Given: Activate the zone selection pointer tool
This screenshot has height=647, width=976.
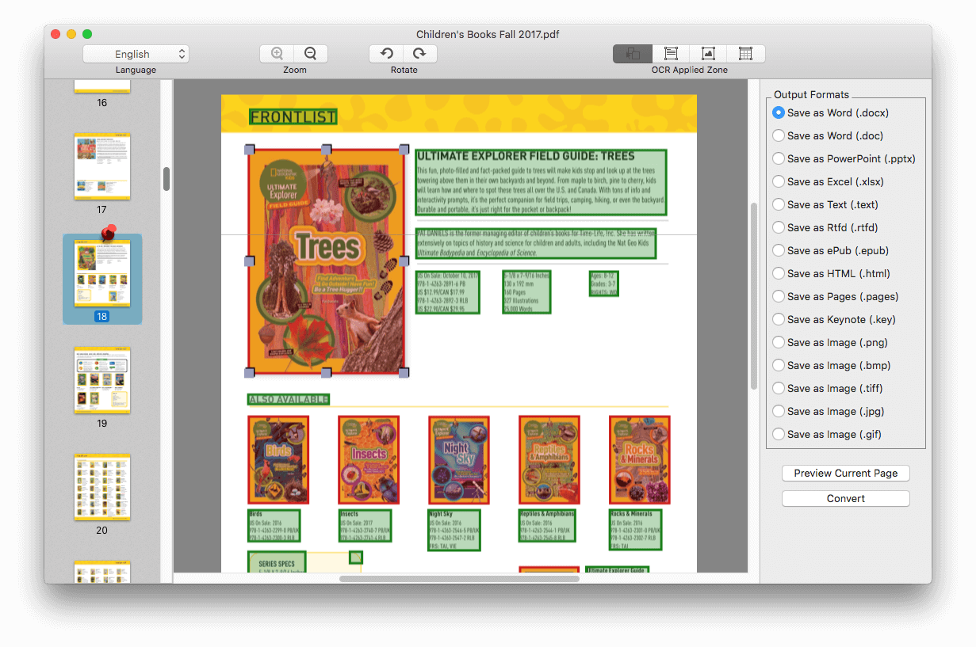Looking at the screenshot, I should pos(633,54).
